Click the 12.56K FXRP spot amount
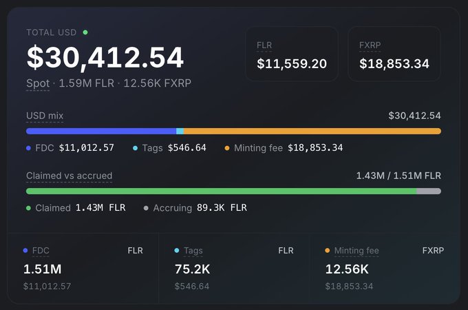 point(158,83)
